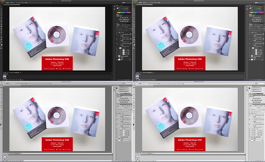Viewport: 265px width, 162px height.
Task: Open the workspace switcher dropdown in the black-theme window
Action: [x=127, y=3]
